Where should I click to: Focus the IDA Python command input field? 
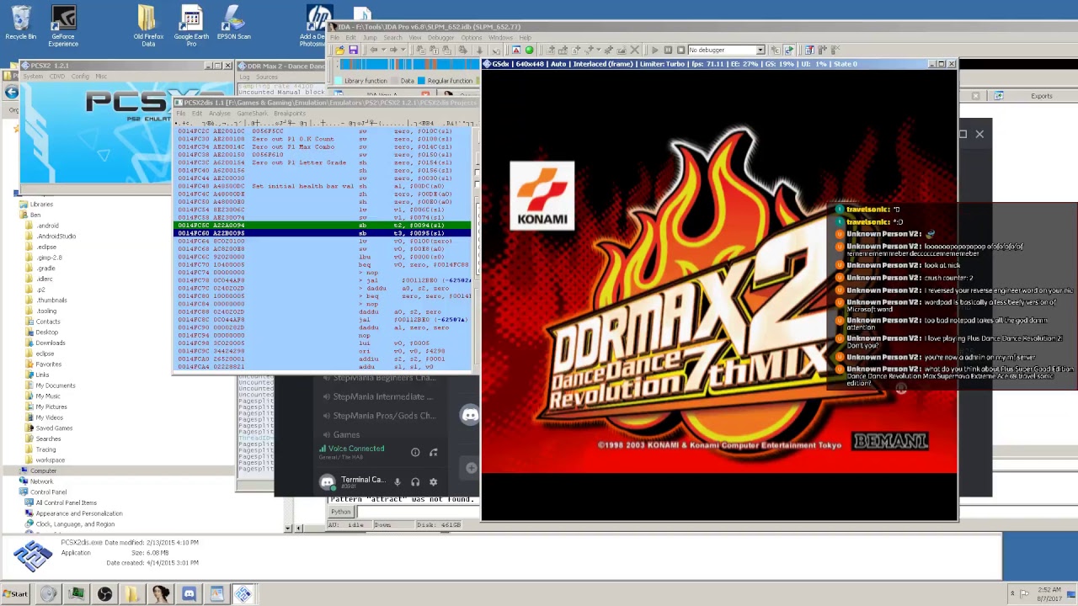[417, 513]
